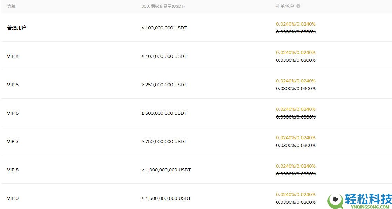Click the orange discounted fee for 普通用户
This screenshot has height=209, width=392.
tap(296, 24)
